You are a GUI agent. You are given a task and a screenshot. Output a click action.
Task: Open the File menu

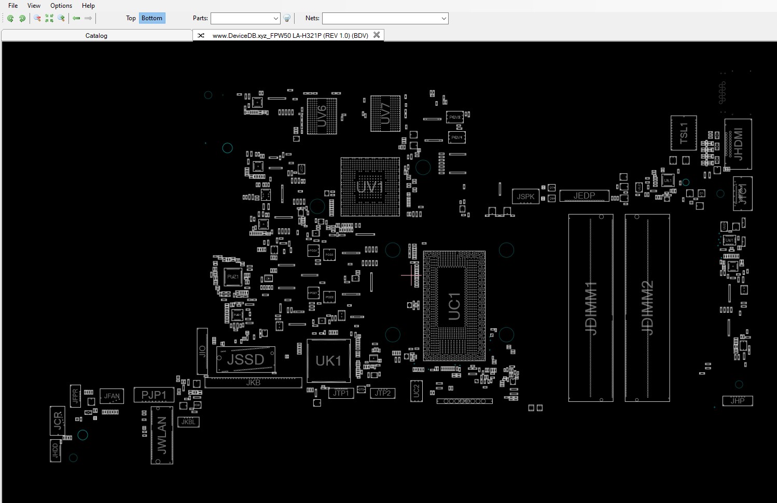coord(13,6)
